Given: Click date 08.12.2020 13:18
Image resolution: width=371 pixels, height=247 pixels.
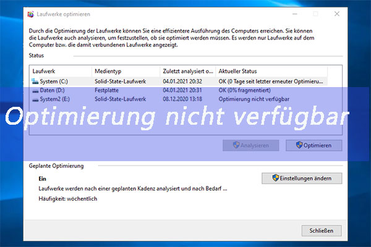Looking at the screenshot, I should click(182, 99).
